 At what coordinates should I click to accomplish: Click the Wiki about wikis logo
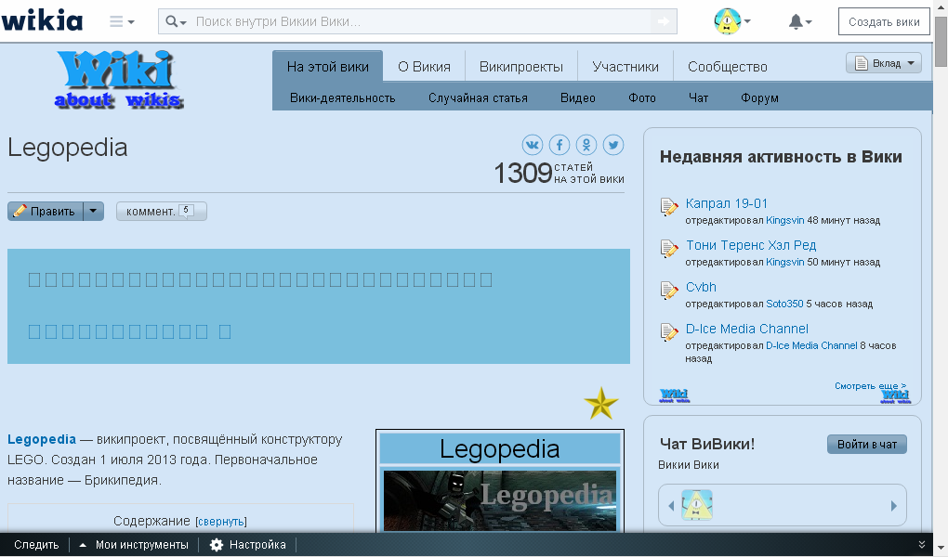[x=119, y=79]
